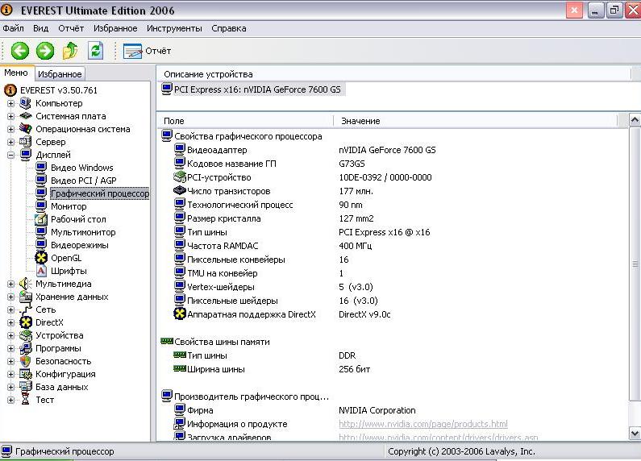Image resolution: width=641 pixels, height=461 pixels.
Task: Click the 256 бит bus width value
Action: pos(354,369)
